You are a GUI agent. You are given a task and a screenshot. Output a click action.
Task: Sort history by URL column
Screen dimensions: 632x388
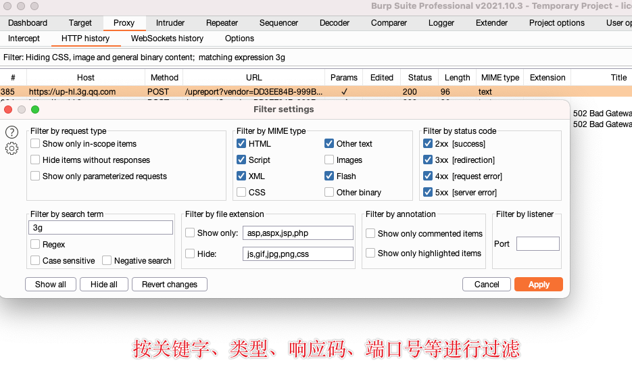coord(254,77)
